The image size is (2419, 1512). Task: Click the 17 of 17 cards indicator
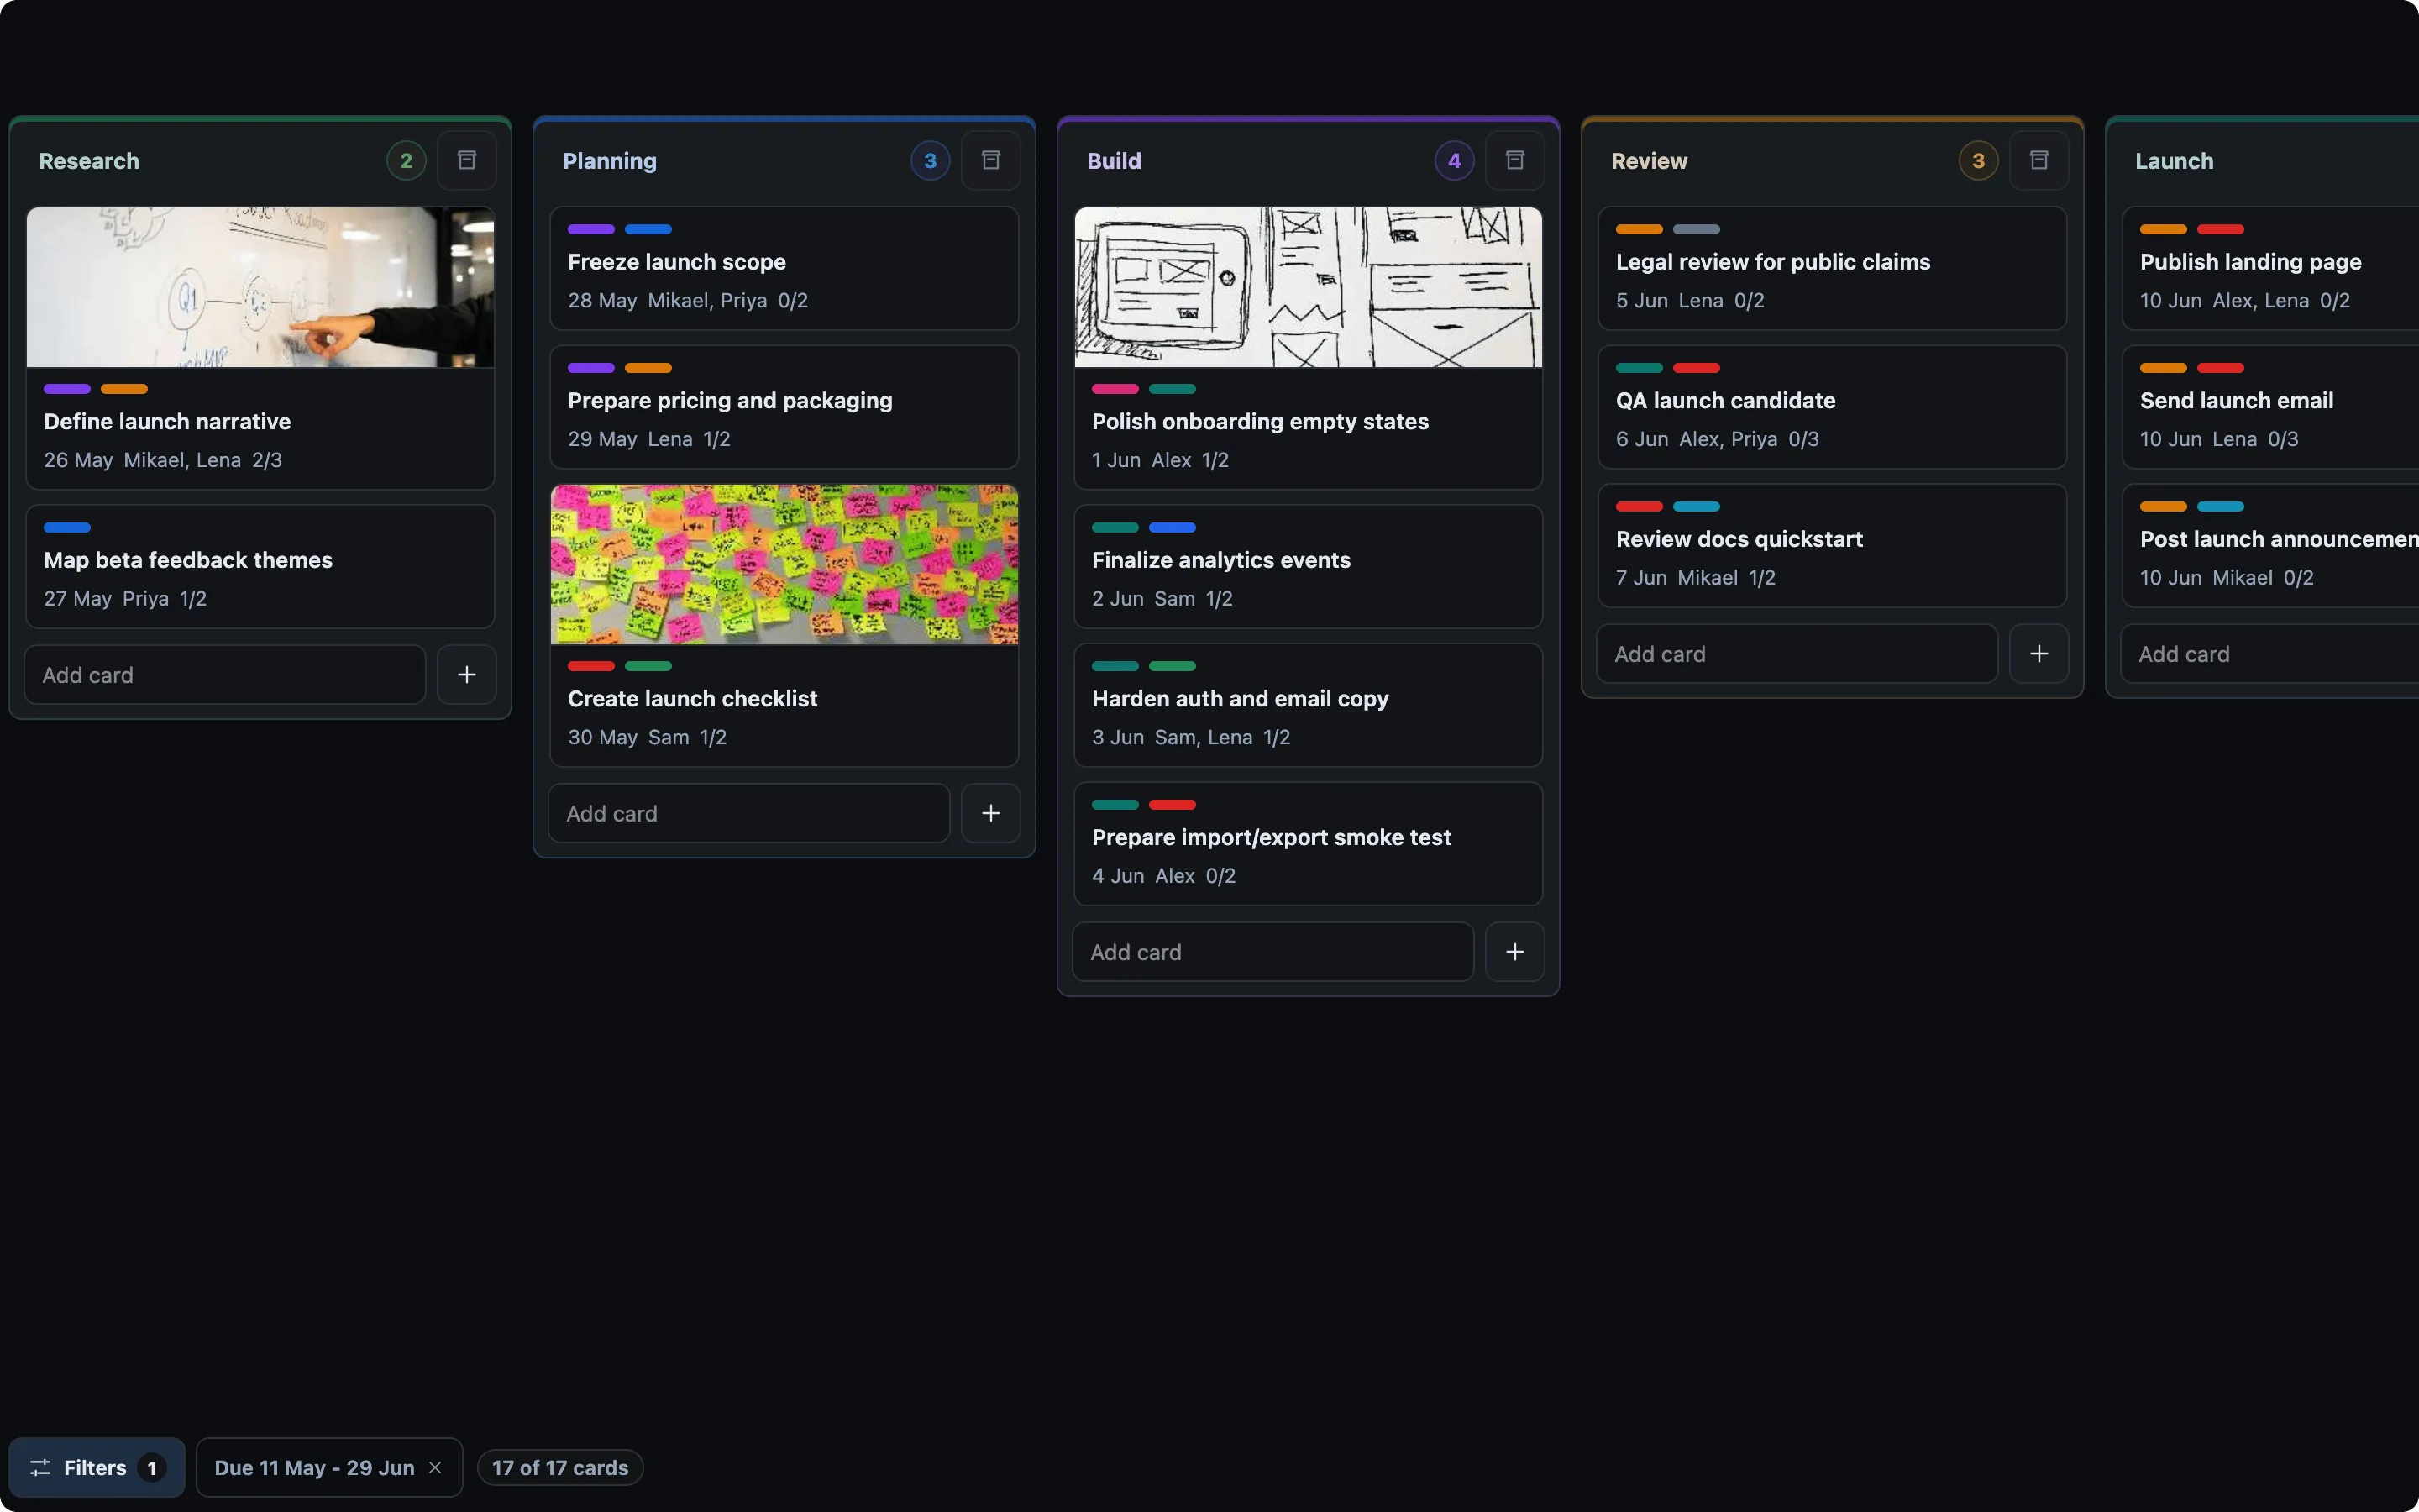pos(559,1467)
